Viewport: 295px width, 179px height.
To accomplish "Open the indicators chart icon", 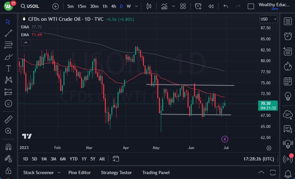I will click(x=164, y=6).
